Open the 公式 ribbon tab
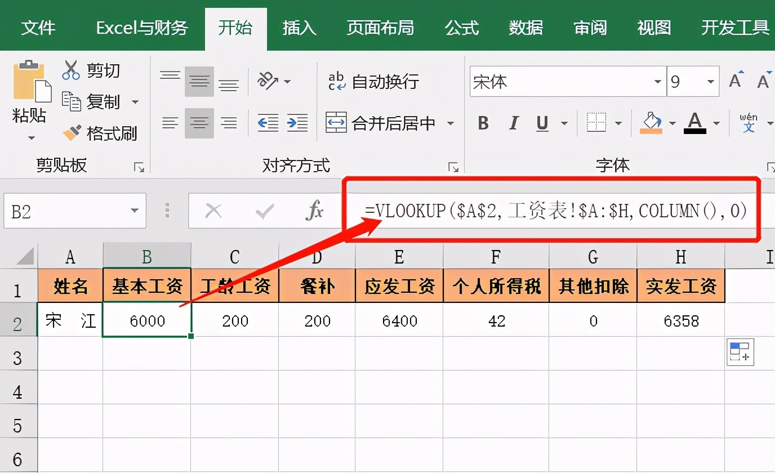The image size is (775, 473). (461, 27)
